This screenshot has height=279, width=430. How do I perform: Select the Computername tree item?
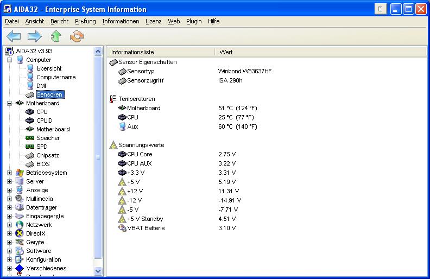(56, 77)
